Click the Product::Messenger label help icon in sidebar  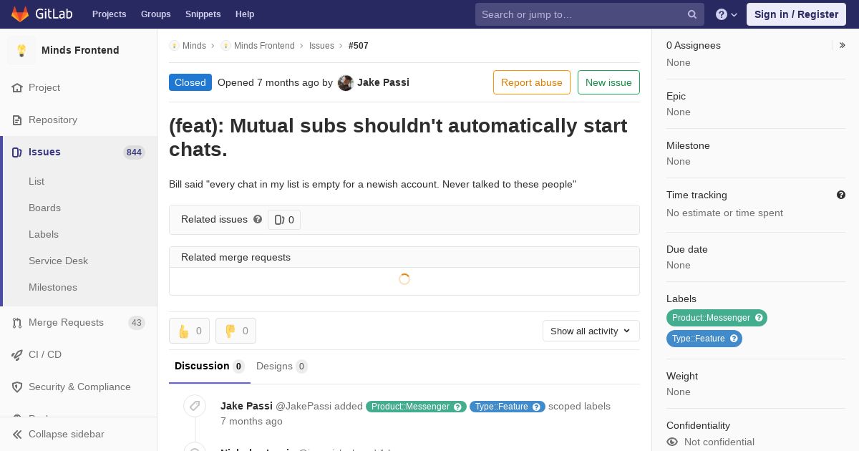[x=759, y=318]
